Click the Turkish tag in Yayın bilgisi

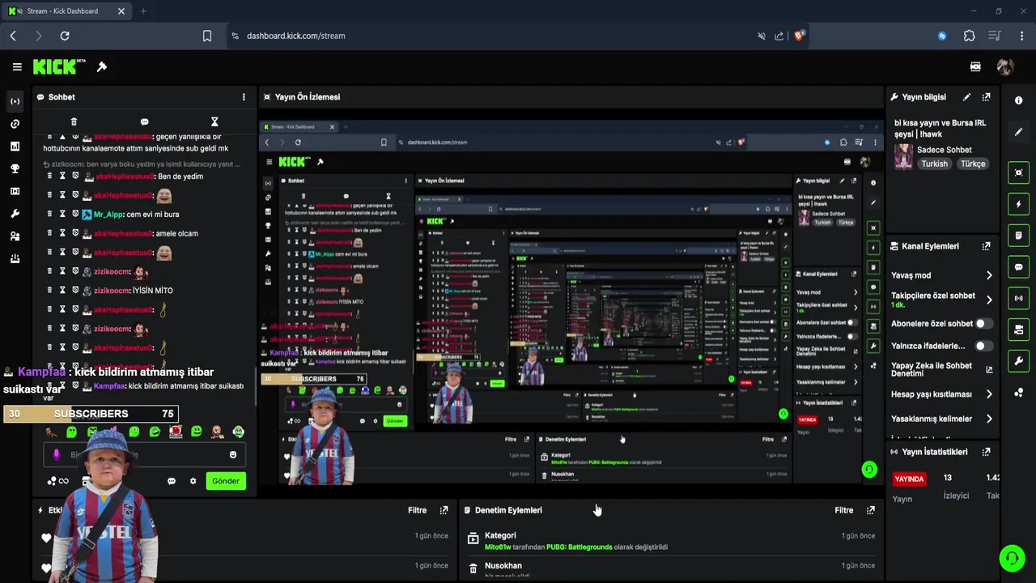tap(934, 164)
